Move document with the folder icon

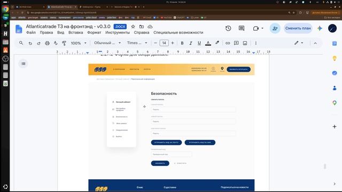[142, 27]
